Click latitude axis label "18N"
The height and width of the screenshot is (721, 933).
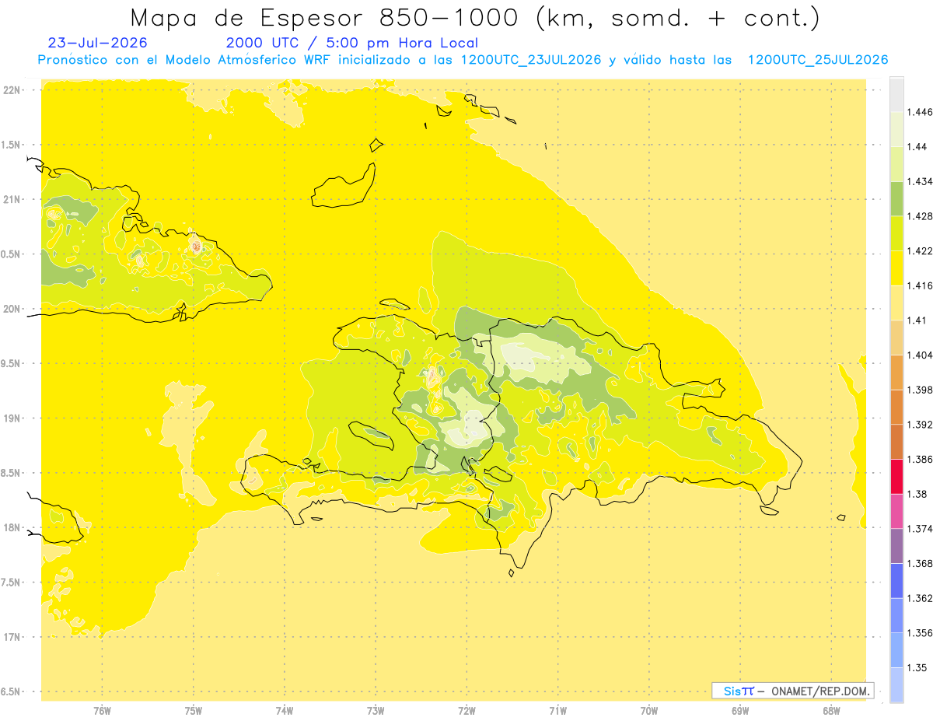[12, 527]
